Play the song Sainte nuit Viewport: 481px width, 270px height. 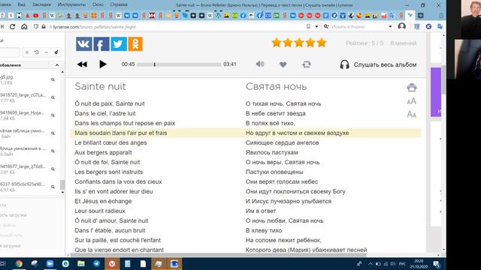pyautogui.click(x=103, y=64)
